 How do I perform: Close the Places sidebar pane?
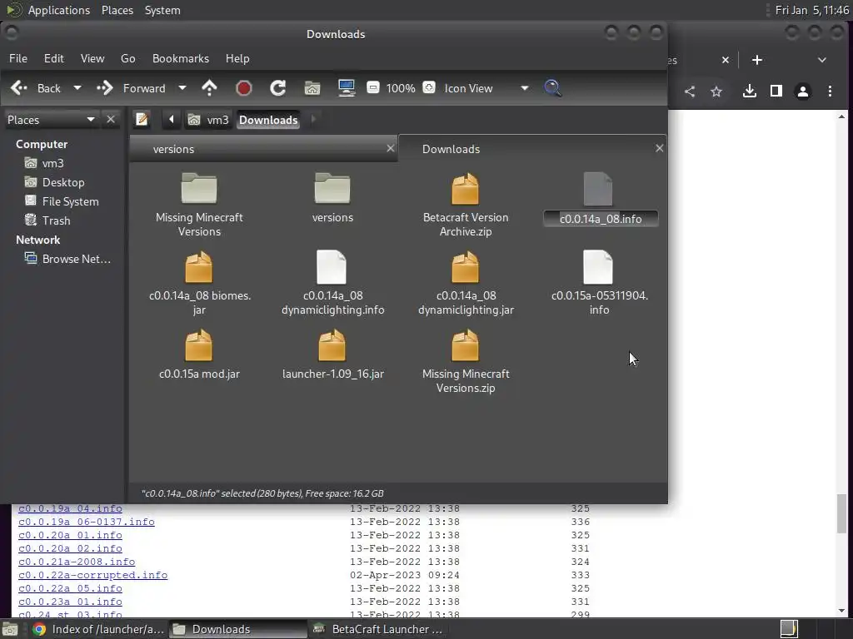click(x=111, y=119)
